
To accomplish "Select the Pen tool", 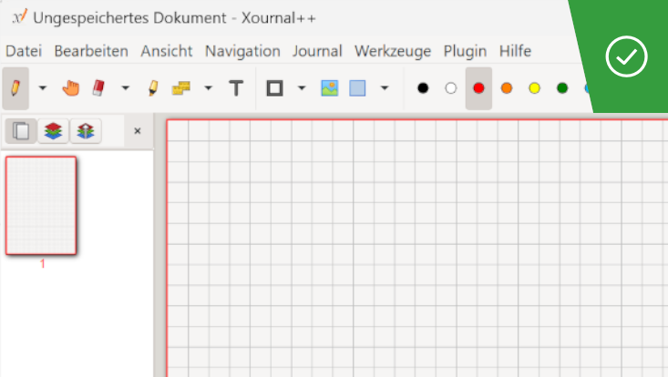I will 15,88.
